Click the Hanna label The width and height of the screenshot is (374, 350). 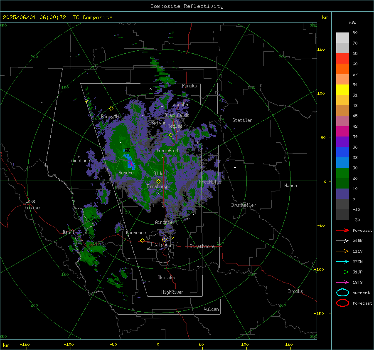[290, 186]
